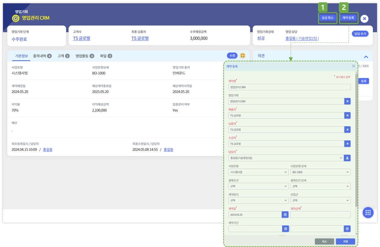
Task: Close the 계약 등록 dialog with X
Action: click(x=353, y=66)
